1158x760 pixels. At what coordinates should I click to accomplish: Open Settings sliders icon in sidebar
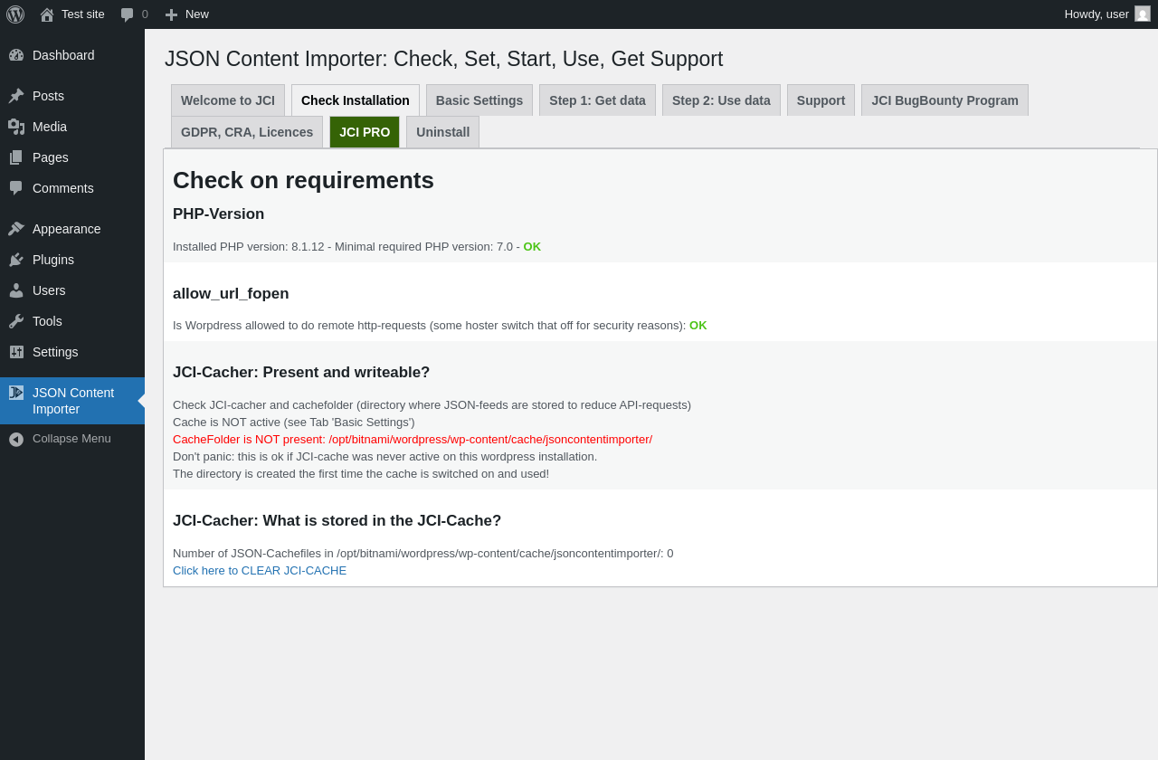click(16, 352)
